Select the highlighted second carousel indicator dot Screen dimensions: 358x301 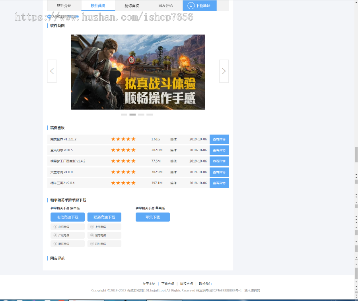132,115
